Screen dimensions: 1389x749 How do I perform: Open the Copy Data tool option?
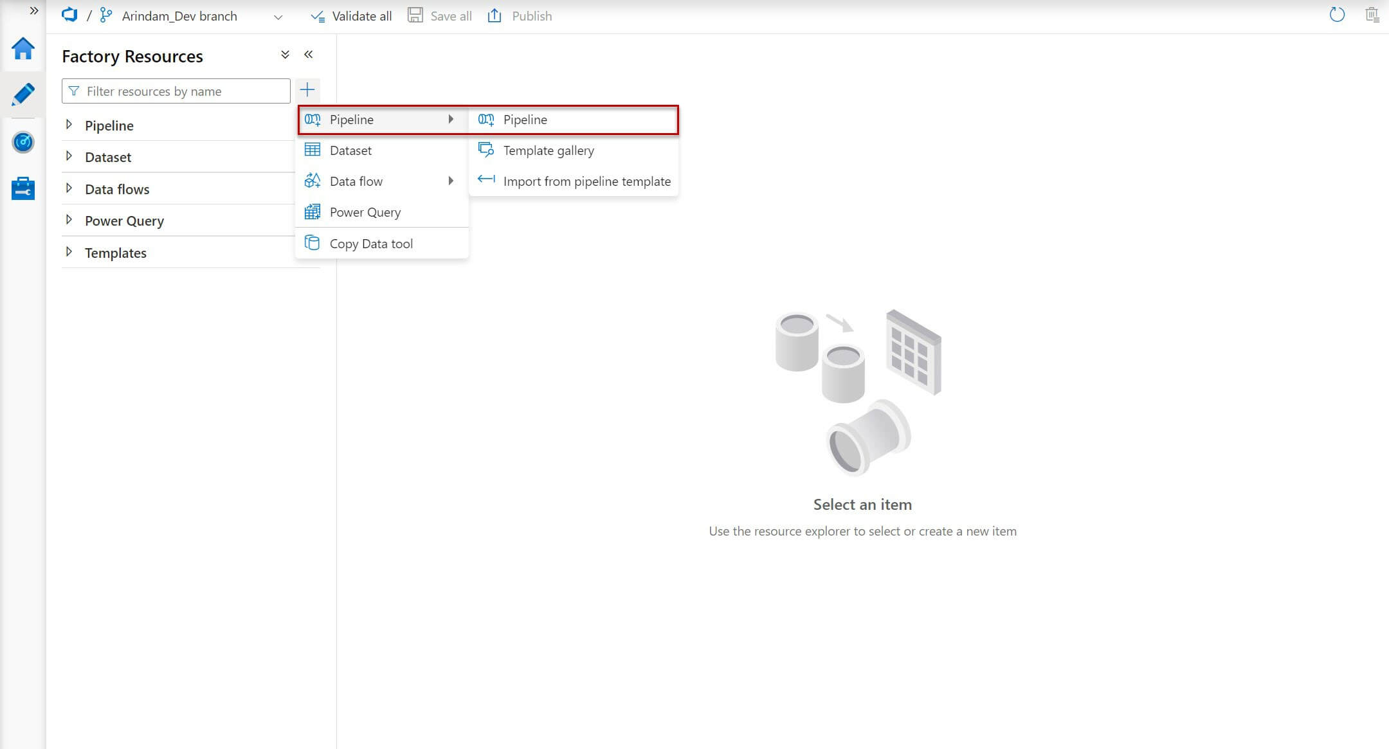tap(371, 244)
